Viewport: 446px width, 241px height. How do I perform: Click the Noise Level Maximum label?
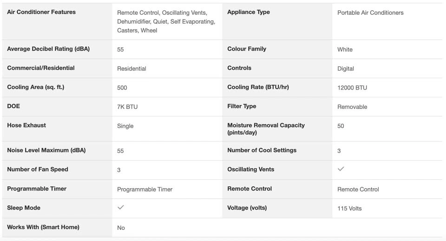pos(46,150)
